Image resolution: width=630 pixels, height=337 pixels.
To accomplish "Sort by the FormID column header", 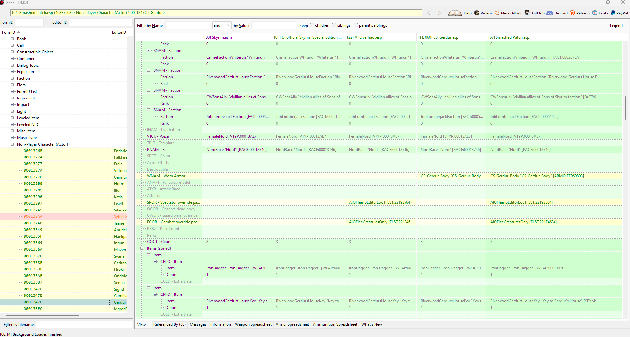I will [55, 32].
